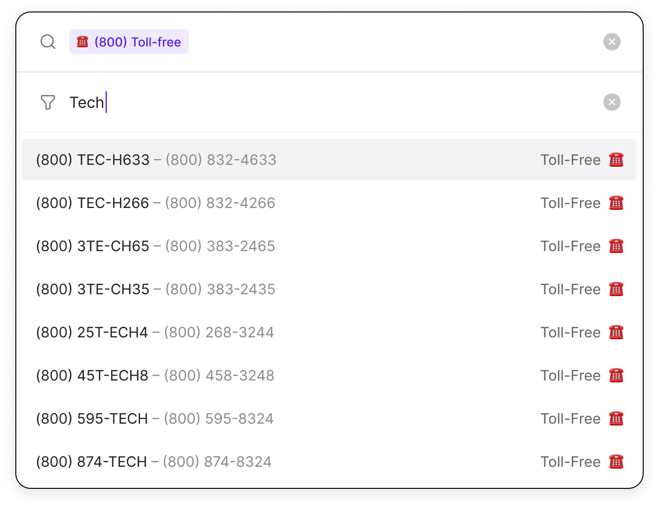
Task: Click the phone icon beside (800) 874-TECH
Action: (x=616, y=462)
